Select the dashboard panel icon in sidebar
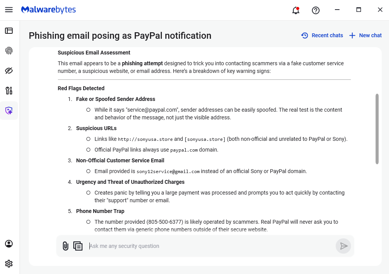Image resolution: width=389 pixels, height=274 pixels. (x=9, y=31)
